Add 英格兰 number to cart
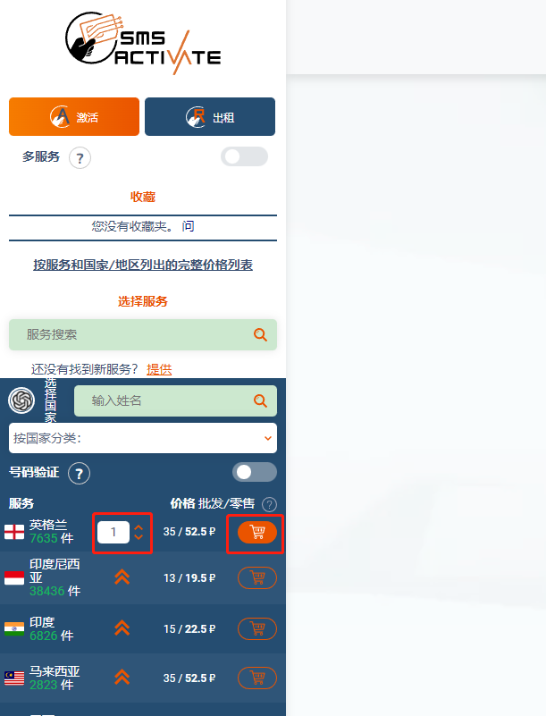The width and height of the screenshot is (546, 716). click(257, 532)
